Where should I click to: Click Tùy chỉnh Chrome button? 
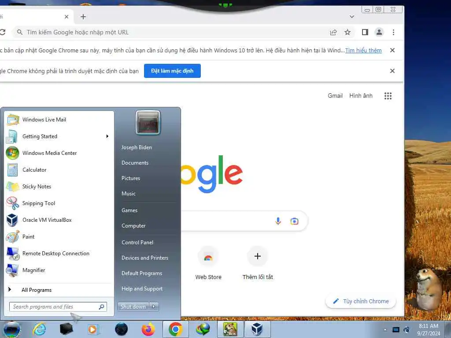tap(361, 301)
